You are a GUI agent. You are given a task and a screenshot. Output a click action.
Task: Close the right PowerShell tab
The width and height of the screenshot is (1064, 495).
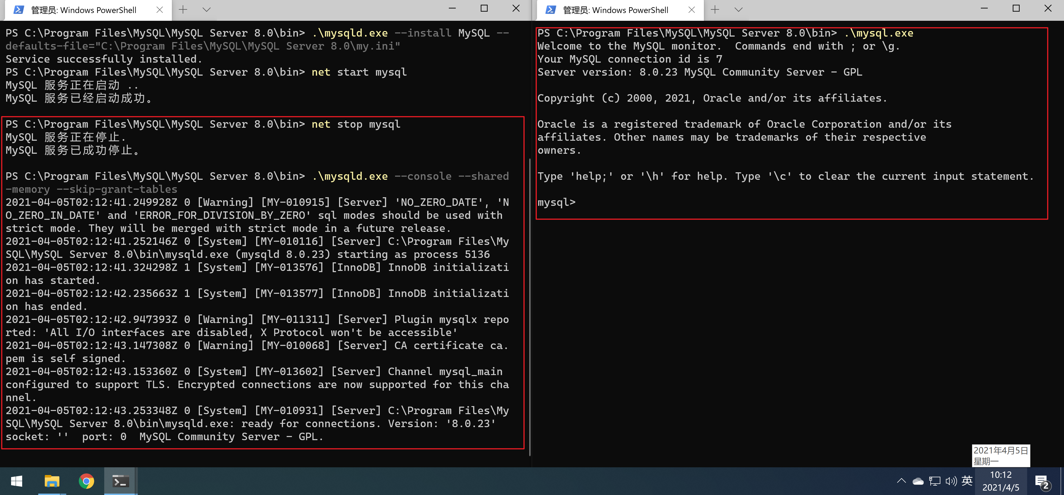691,10
